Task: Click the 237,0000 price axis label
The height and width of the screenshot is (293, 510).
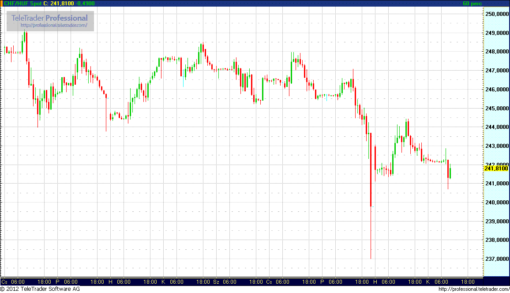Action: [497, 259]
